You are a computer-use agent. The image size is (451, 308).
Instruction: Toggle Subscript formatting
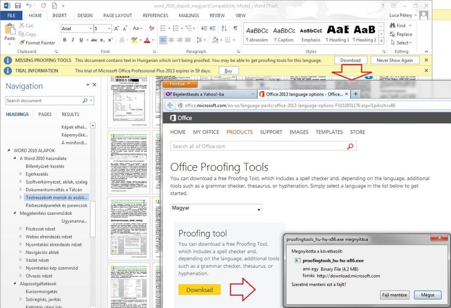pos(102,40)
